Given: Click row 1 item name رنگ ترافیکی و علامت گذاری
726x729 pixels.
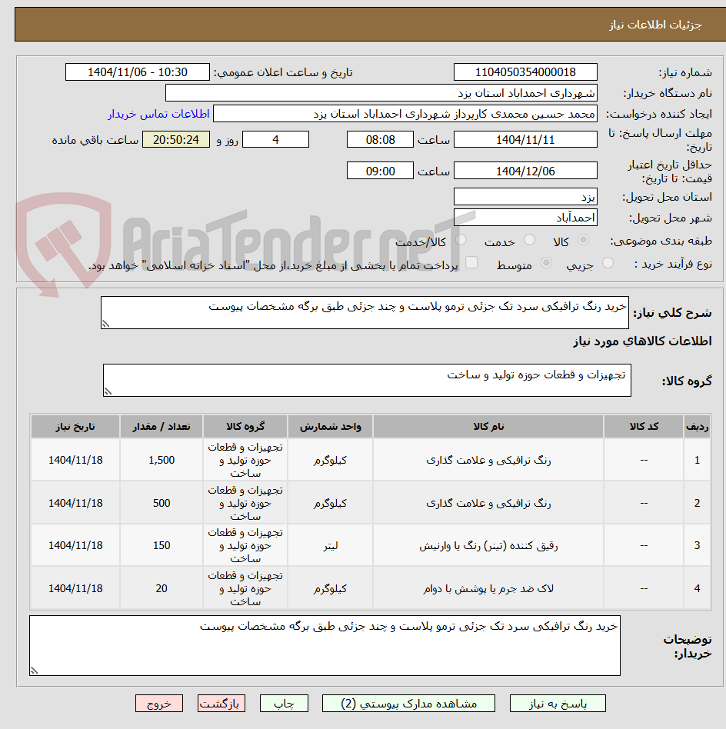Looking at the screenshot, I should coord(488,461).
